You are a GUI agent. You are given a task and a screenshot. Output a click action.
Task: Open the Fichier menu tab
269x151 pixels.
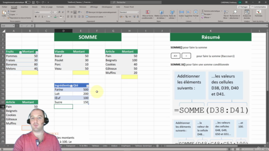(x=5, y=7)
